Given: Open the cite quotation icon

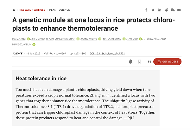Looking at the screenshot, I should 149,62.
